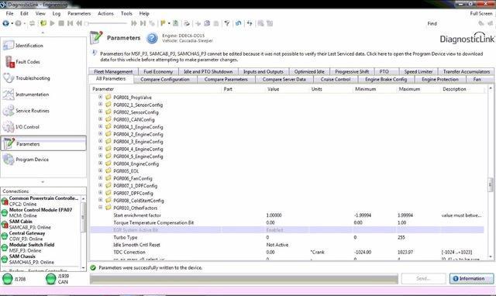Collapse the PGR010_OtherFactors folder

pos(100,208)
